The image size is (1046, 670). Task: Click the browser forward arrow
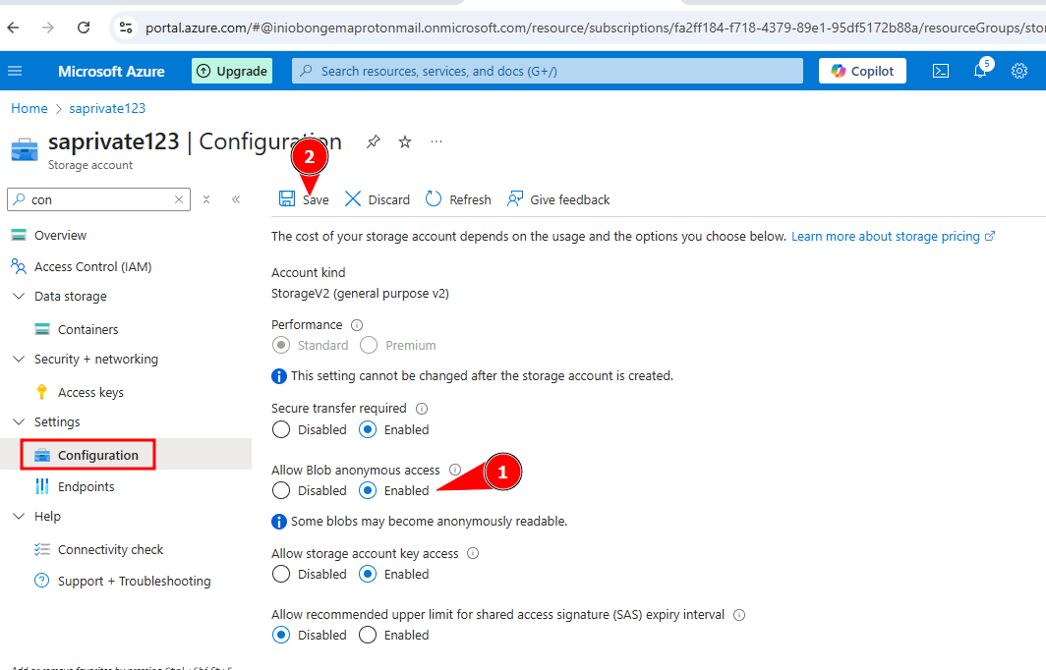(x=48, y=28)
